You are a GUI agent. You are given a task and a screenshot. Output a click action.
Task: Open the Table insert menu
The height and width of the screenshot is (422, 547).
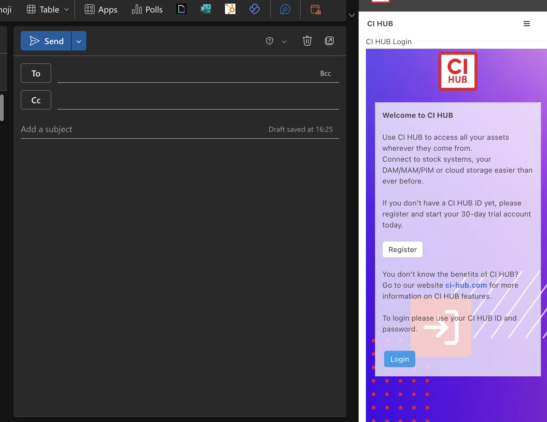[48, 9]
